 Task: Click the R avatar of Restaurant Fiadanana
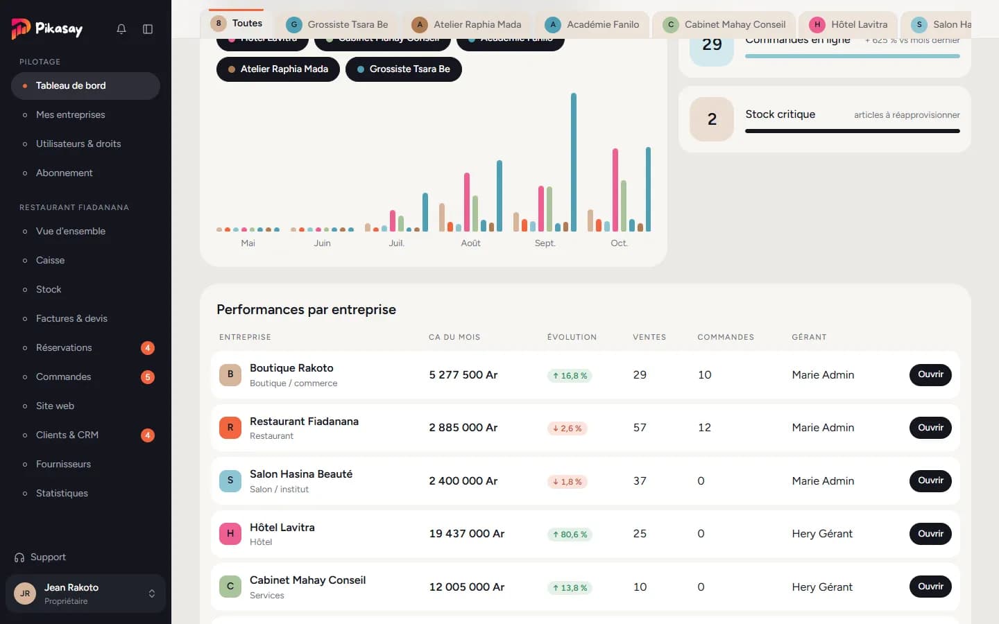230,428
